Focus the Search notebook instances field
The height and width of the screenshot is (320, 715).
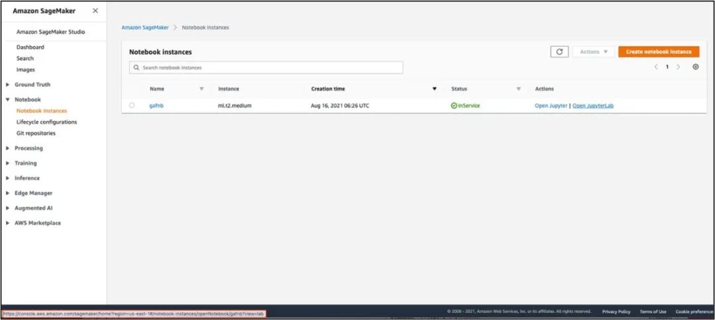pyautogui.click(x=266, y=67)
